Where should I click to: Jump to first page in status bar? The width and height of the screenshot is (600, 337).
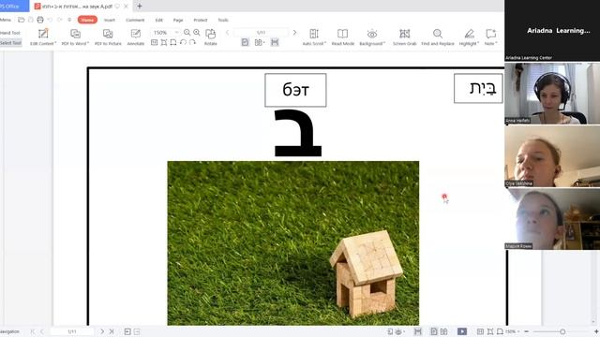(x=33, y=331)
